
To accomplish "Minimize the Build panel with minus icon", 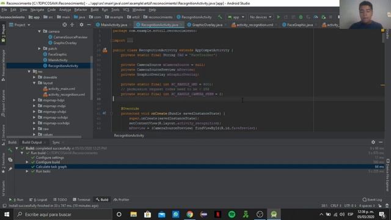I will (381, 142).
